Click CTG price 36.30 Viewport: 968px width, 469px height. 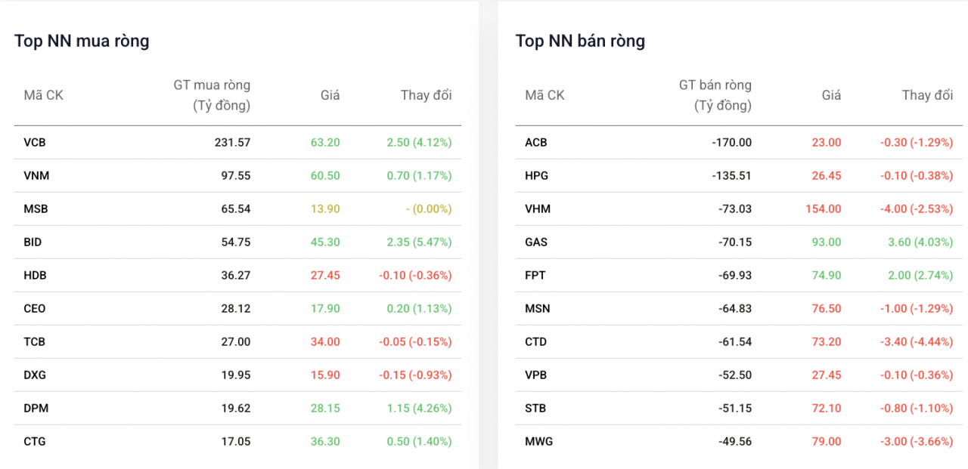325,441
